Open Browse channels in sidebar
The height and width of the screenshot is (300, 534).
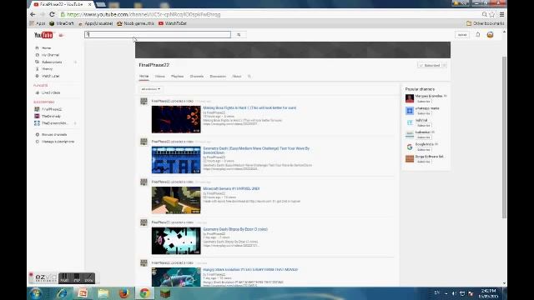coord(54,134)
